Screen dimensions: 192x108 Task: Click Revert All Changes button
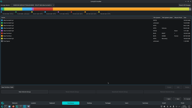tap(185, 5)
